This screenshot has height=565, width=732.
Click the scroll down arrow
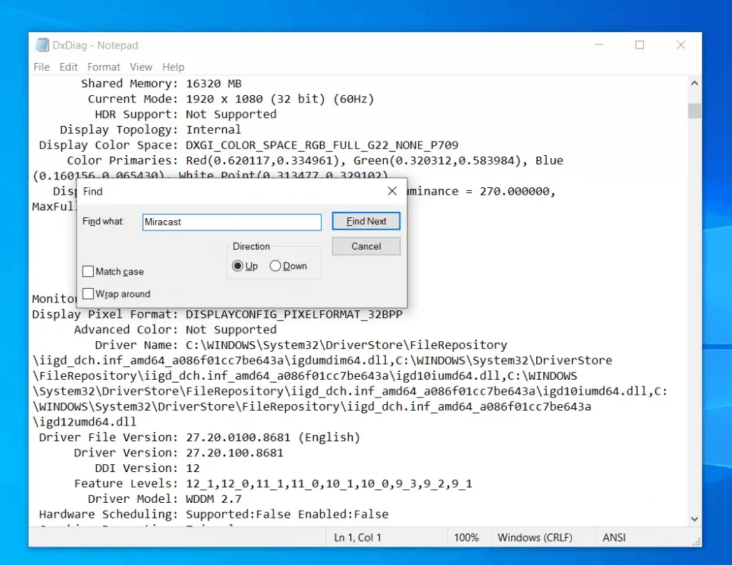coord(694,519)
